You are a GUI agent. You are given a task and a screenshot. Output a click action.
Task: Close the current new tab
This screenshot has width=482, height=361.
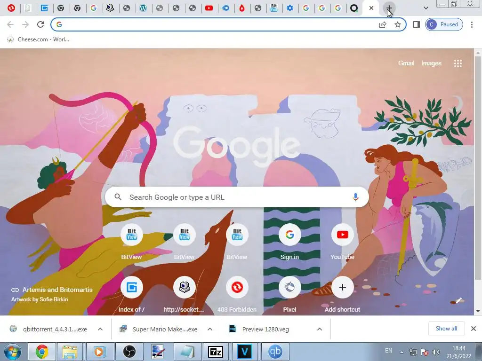(x=371, y=8)
